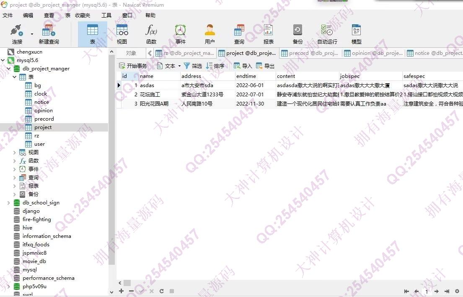Click the add record plus icon
463x297 pixels.
121,291
